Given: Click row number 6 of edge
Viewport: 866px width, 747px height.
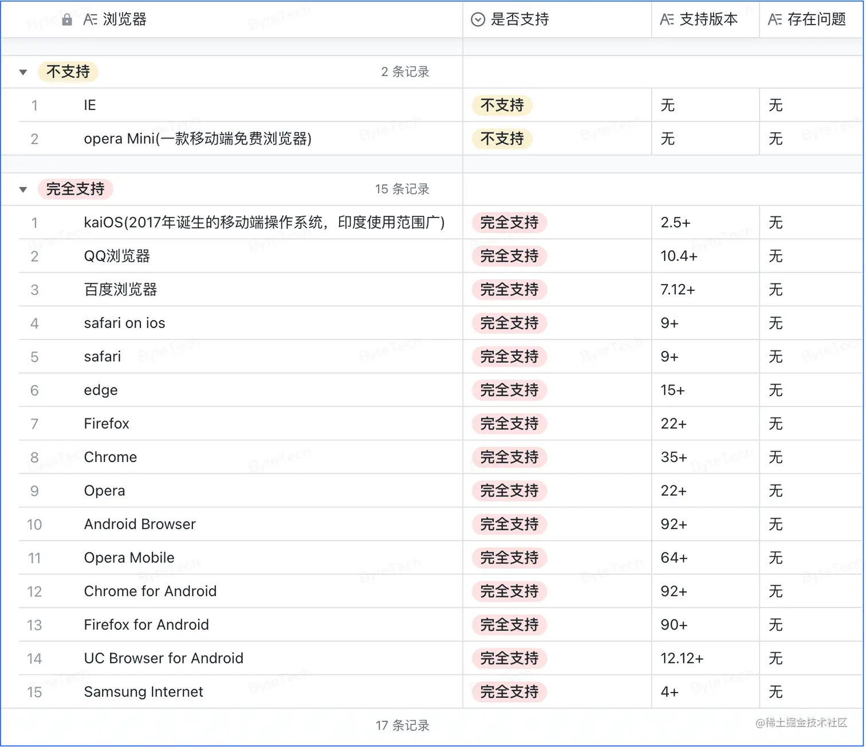Looking at the screenshot, I should [x=34, y=391].
